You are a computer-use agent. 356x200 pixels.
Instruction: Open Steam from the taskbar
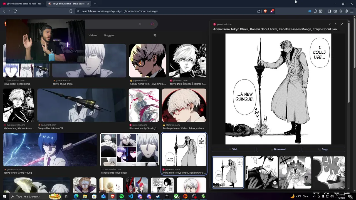click(158, 196)
